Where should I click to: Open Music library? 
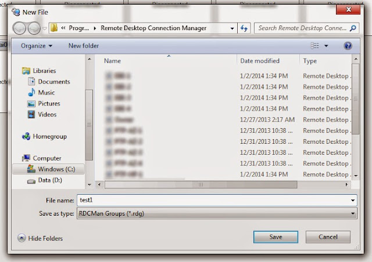(x=46, y=93)
